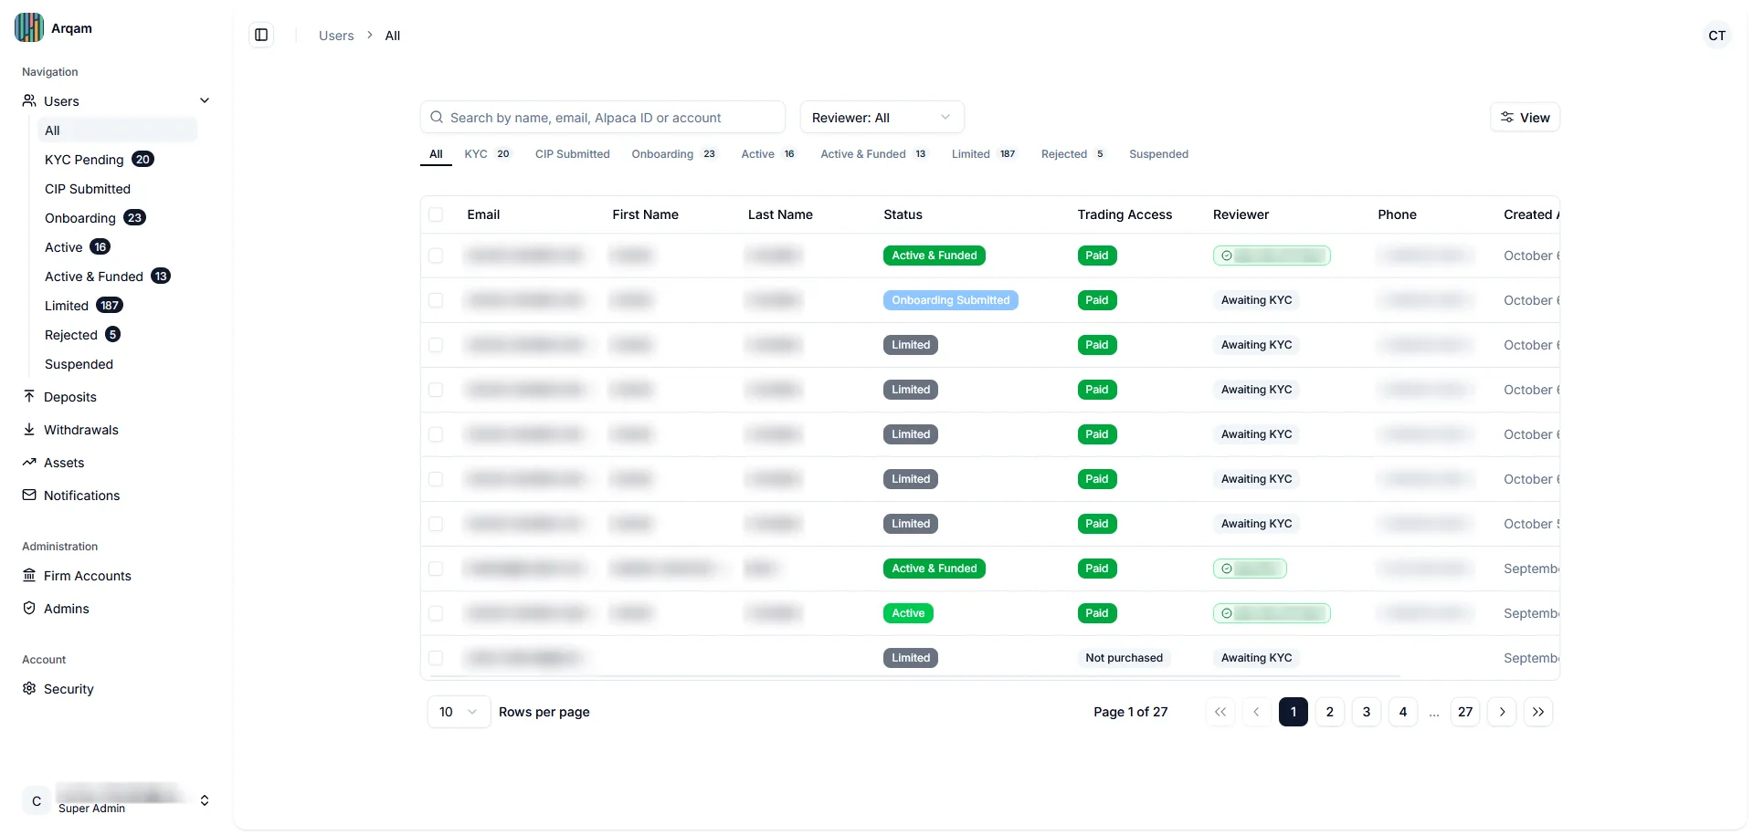This screenshot has height=835, width=1753.
Task: Toggle the sidebar panel icon
Action: 261,35
